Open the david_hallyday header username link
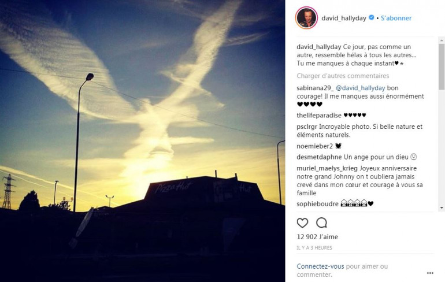Image resolution: width=445 pixels, height=282 pixels. 344,18
